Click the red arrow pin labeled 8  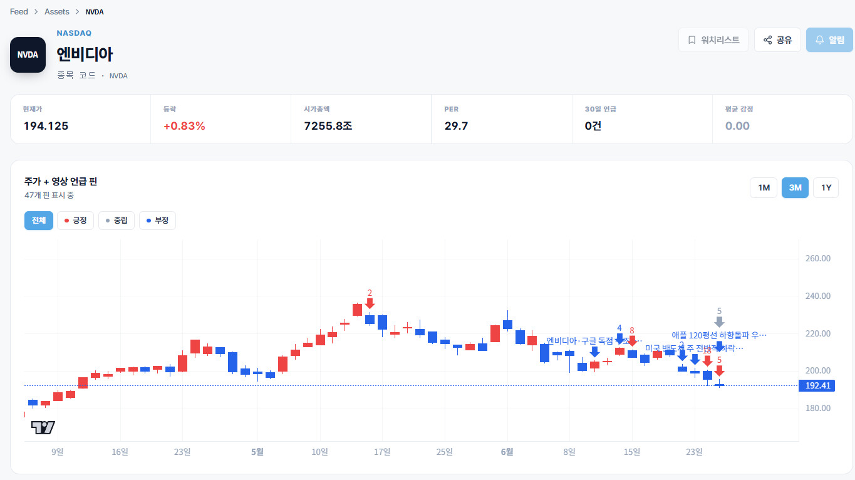coord(632,341)
